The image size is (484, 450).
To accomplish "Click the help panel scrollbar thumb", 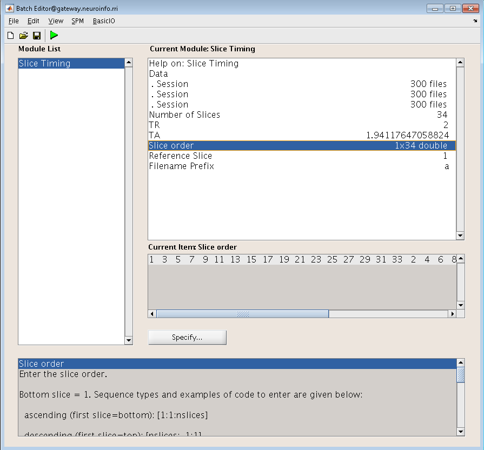I will 461,375.
